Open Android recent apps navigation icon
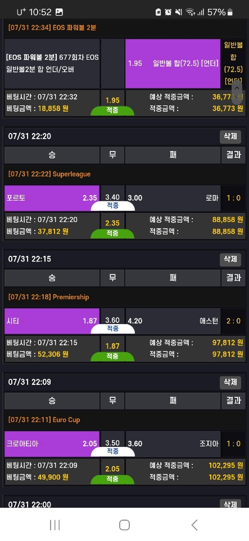 [x=55, y=525]
